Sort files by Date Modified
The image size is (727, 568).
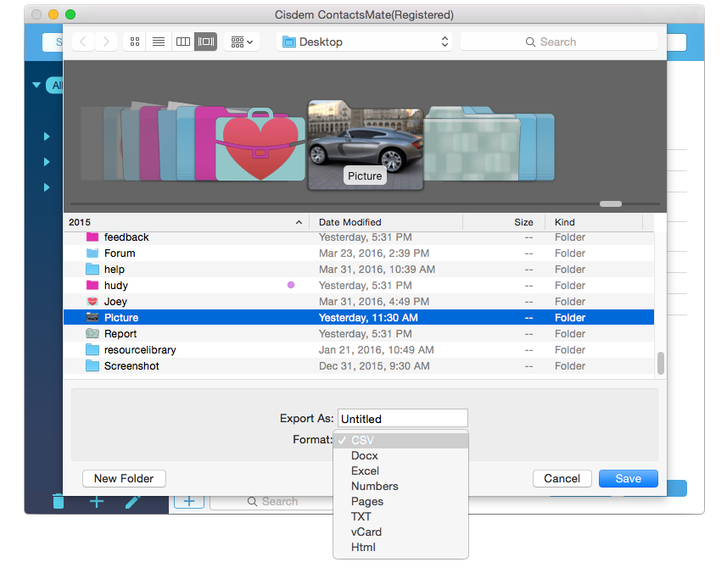(x=386, y=222)
